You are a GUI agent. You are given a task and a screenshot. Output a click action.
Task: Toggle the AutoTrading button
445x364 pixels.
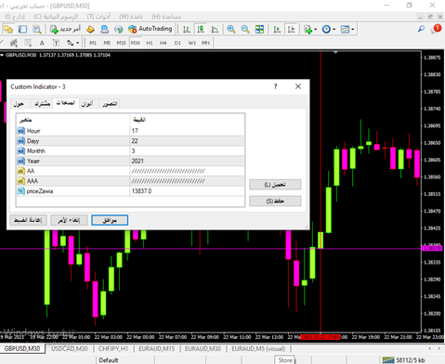coord(151,29)
